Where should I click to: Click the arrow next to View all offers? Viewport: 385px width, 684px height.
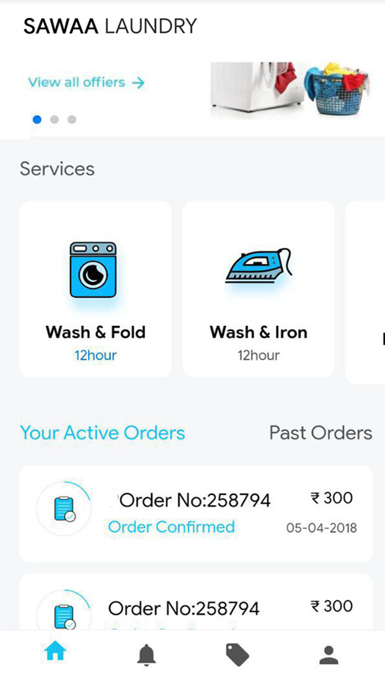138,82
